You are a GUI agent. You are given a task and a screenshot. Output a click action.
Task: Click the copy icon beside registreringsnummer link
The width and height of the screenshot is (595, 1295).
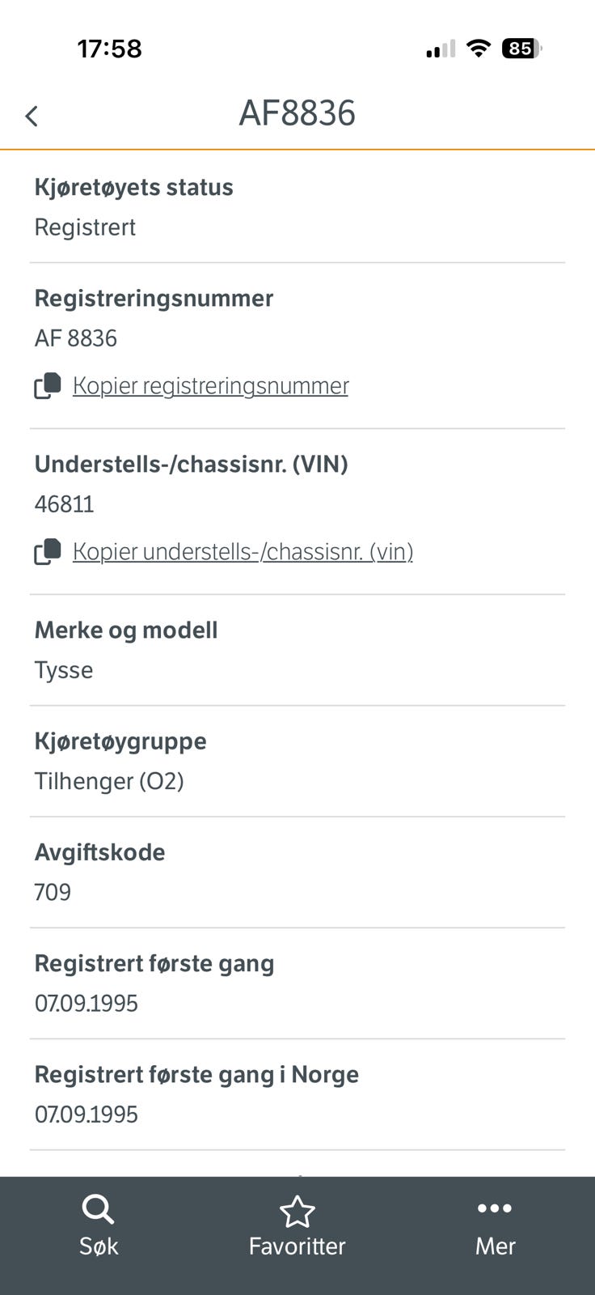[x=48, y=386]
